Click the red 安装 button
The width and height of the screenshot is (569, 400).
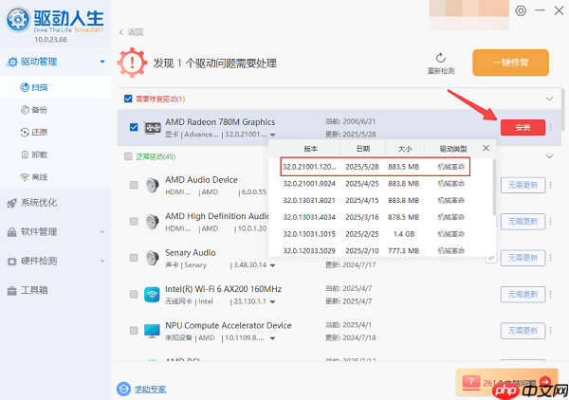(523, 127)
